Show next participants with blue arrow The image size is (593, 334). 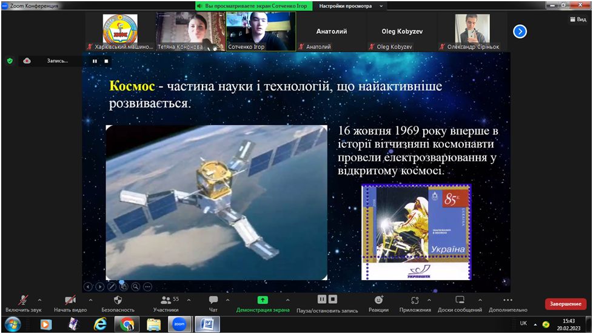point(520,31)
